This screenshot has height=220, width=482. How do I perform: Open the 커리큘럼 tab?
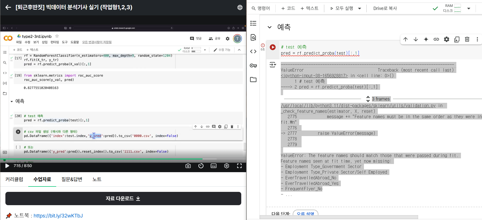(14, 179)
